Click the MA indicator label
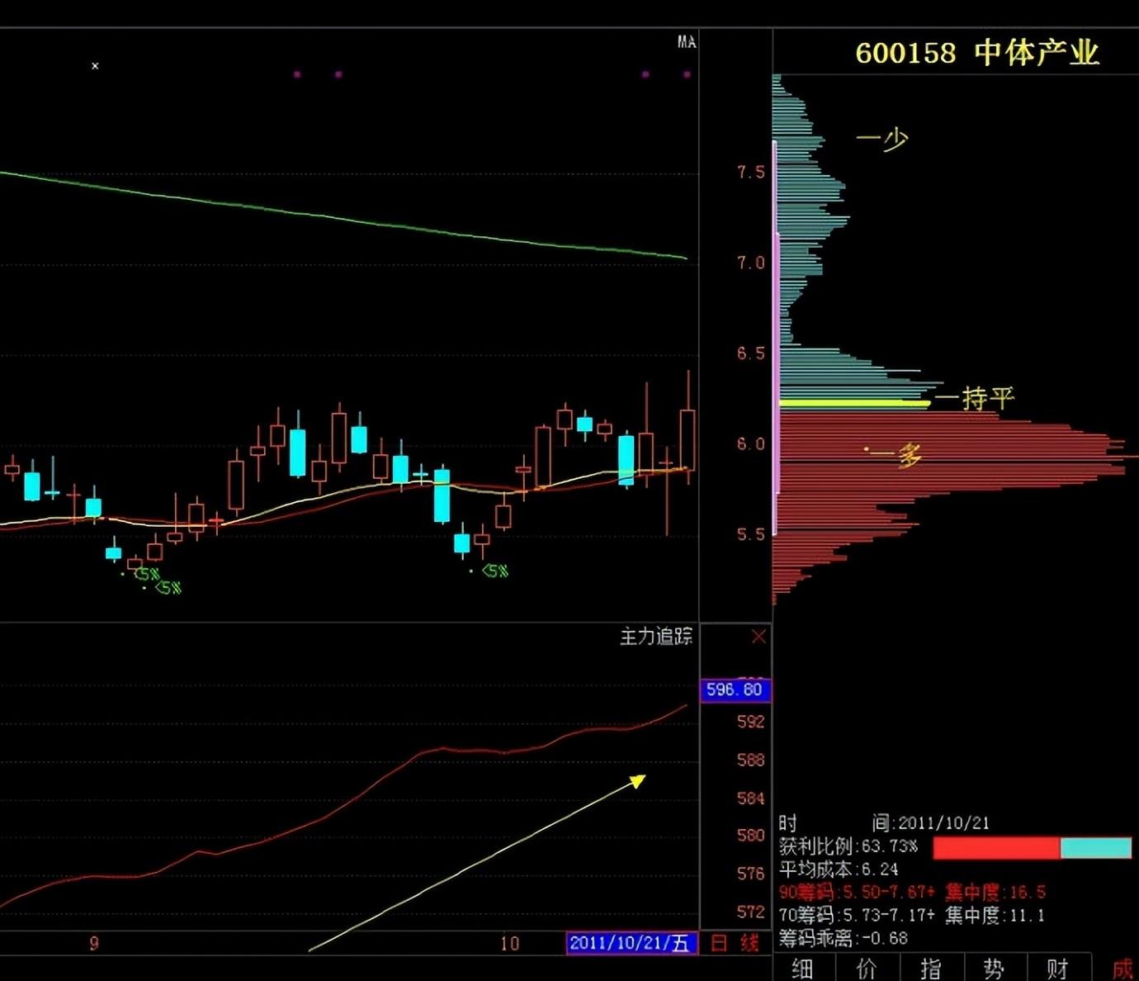Image resolution: width=1139 pixels, height=981 pixels. [687, 41]
